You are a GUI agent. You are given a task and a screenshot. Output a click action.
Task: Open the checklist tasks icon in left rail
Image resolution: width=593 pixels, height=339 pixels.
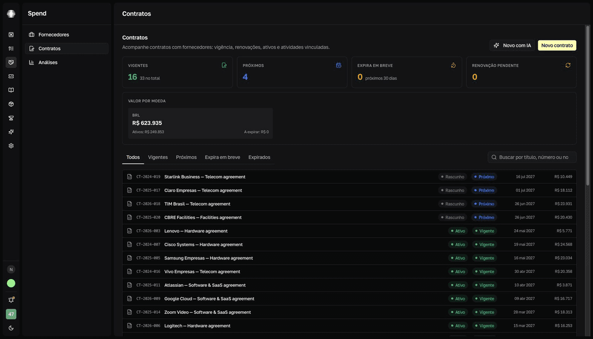tap(11, 48)
